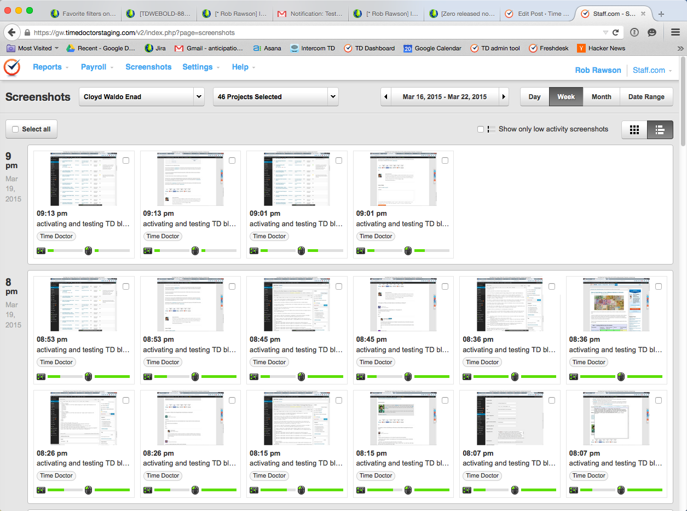Click the browser back arrow
The image size is (687, 511).
(x=12, y=32)
